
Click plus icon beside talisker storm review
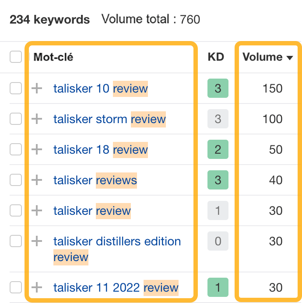(38, 119)
